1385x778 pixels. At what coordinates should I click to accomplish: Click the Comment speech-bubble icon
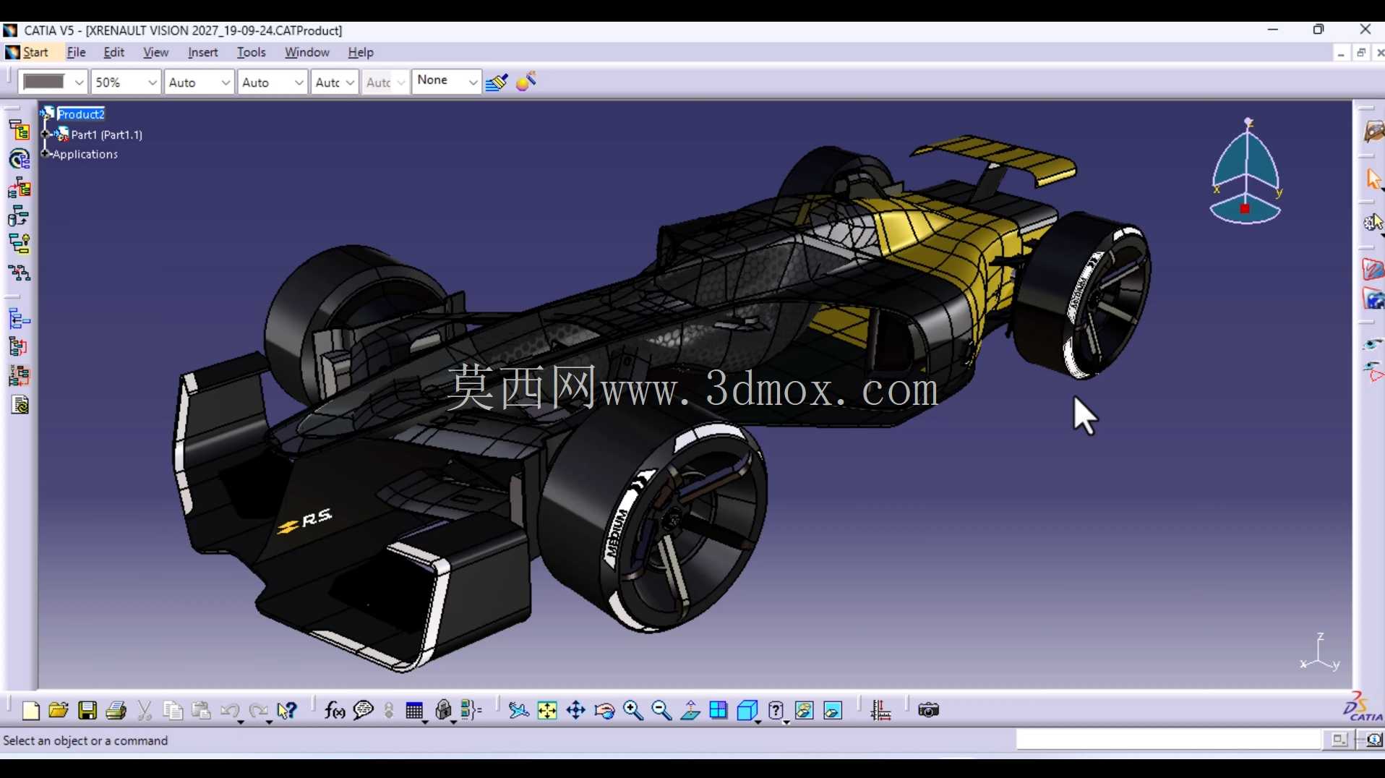click(363, 711)
